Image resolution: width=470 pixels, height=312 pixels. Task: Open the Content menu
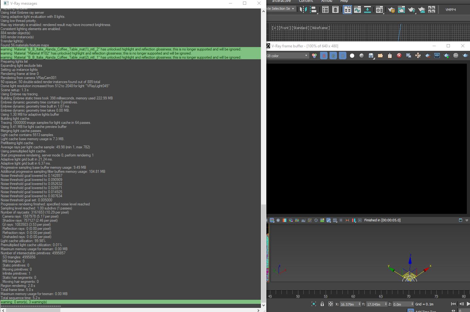click(306, 1)
